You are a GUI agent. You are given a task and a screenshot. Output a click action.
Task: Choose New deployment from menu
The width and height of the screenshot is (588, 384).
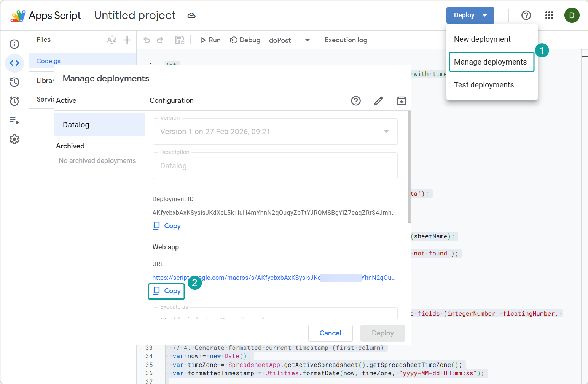pos(482,39)
